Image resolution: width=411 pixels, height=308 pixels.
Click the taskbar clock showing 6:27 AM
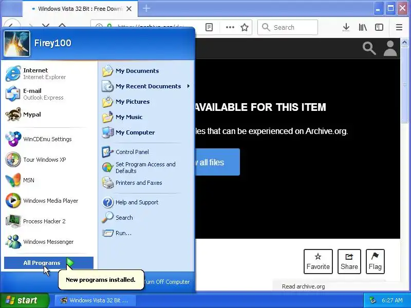point(392,300)
